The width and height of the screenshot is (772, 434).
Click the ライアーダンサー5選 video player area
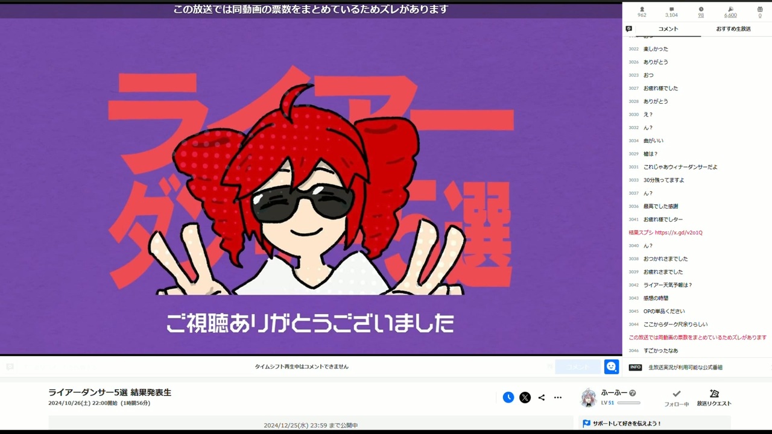[311, 178]
